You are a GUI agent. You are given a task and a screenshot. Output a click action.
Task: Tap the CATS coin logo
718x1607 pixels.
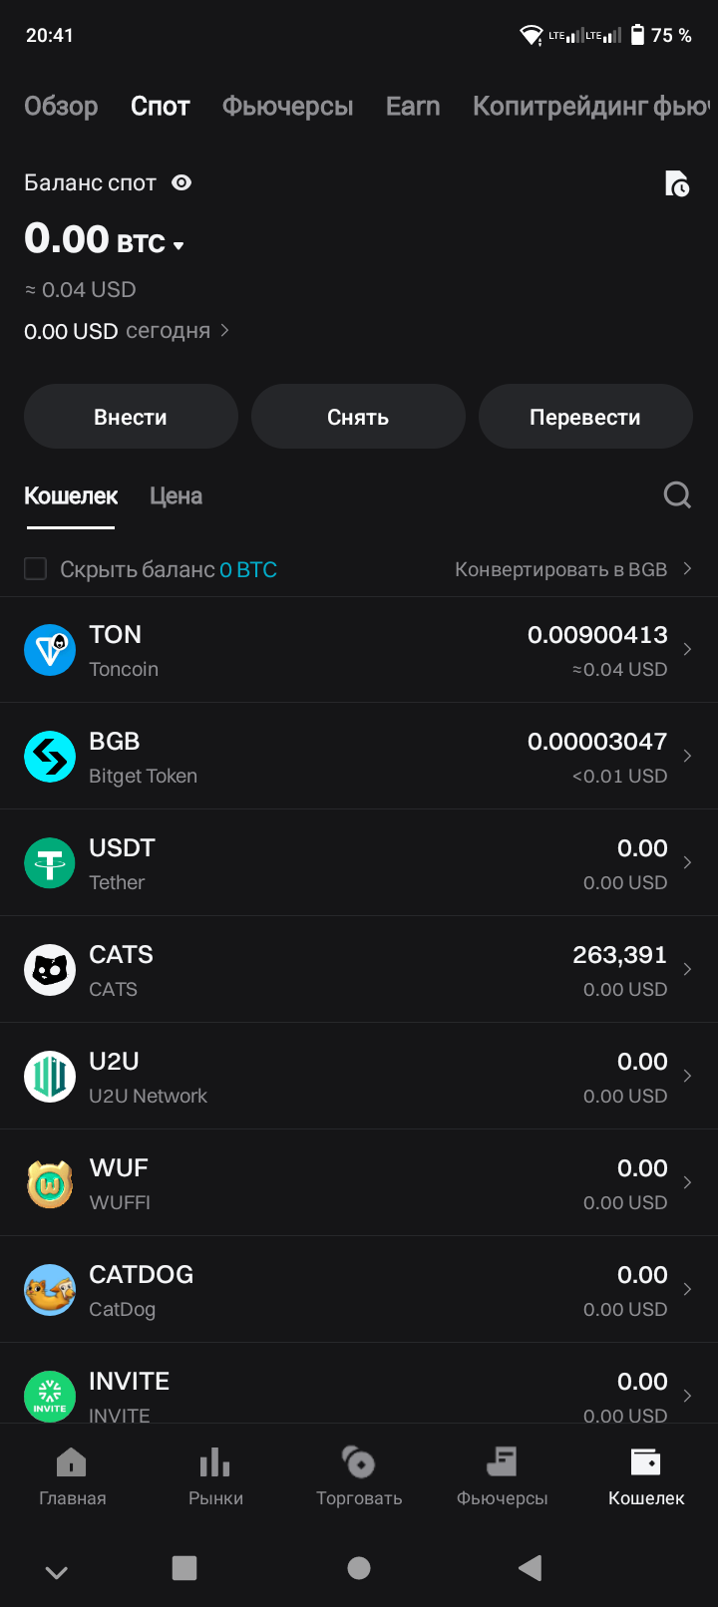[50, 970]
